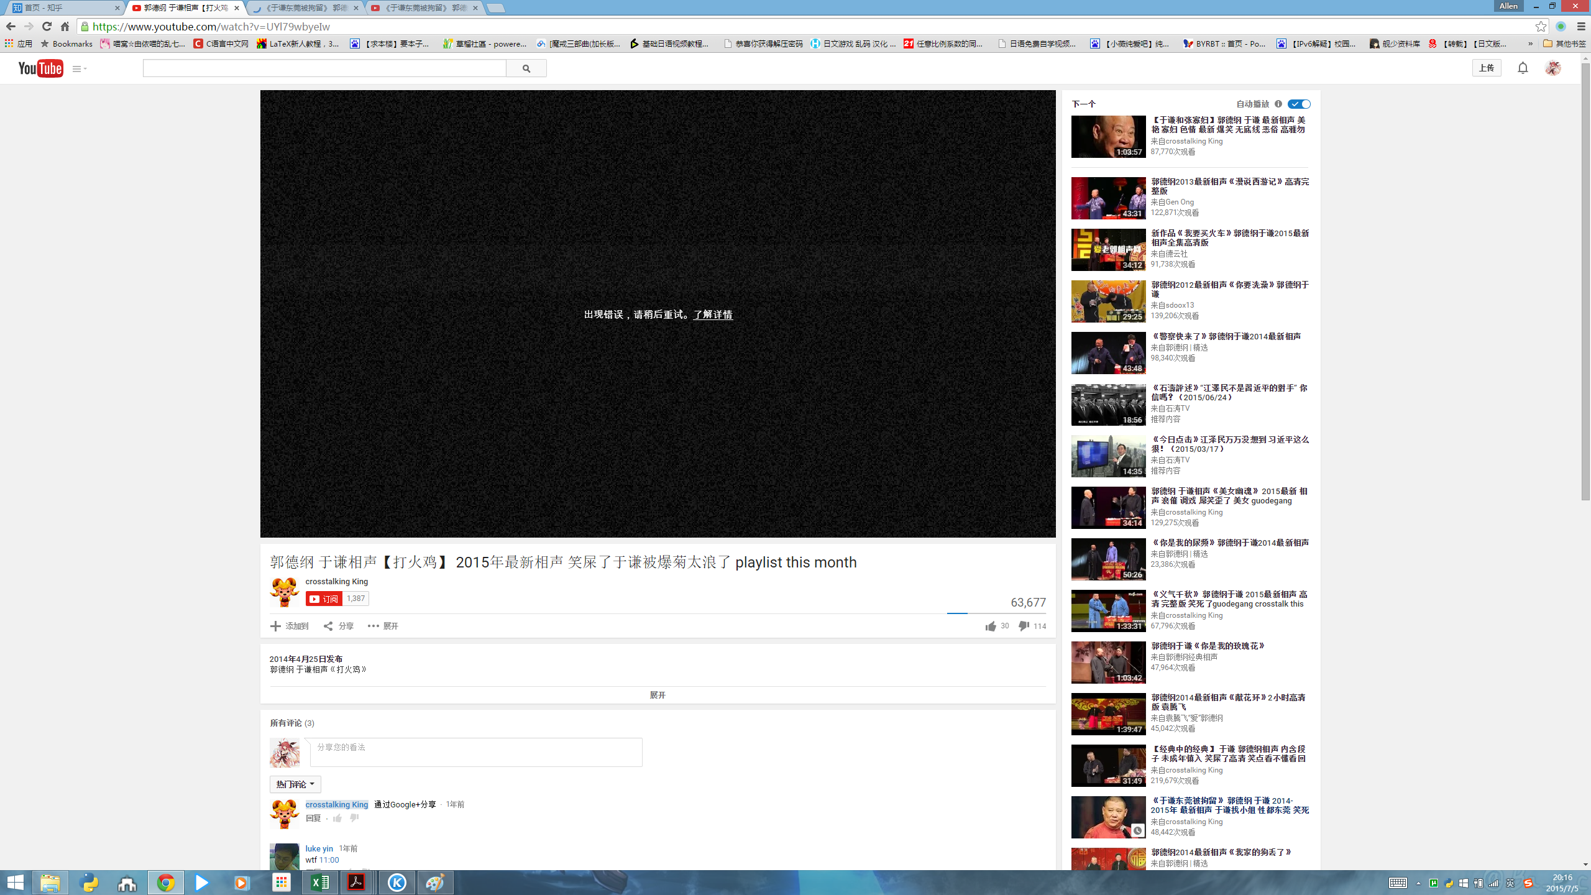Open the 于谦和张寡妇 suggested video thumbnail
1591x895 pixels.
point(1108,136)
